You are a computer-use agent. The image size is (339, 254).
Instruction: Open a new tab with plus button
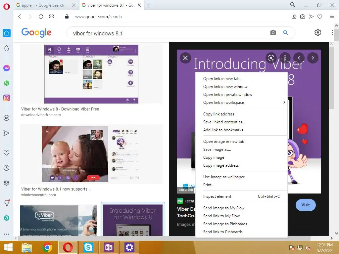point(149,5)
